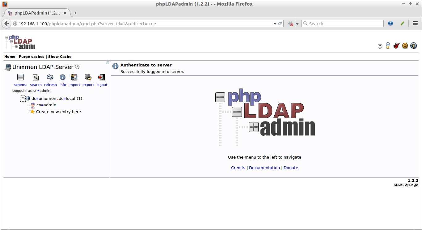Click the smiley donate icon
The height and width of the screenshot is (230, 422).
click(x=405, y=46)
